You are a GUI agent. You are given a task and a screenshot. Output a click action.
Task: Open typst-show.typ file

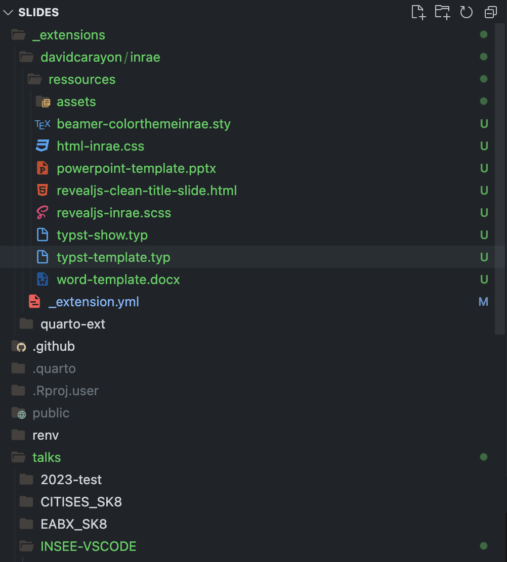(x=102, y=235)
